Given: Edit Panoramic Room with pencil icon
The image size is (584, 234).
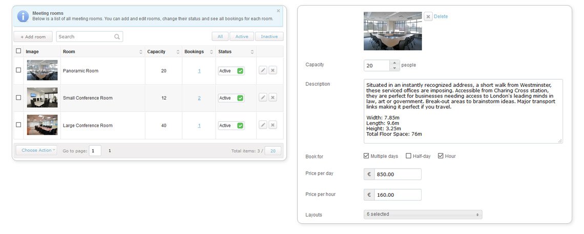Looking at the screenshot, I should 263,70.
